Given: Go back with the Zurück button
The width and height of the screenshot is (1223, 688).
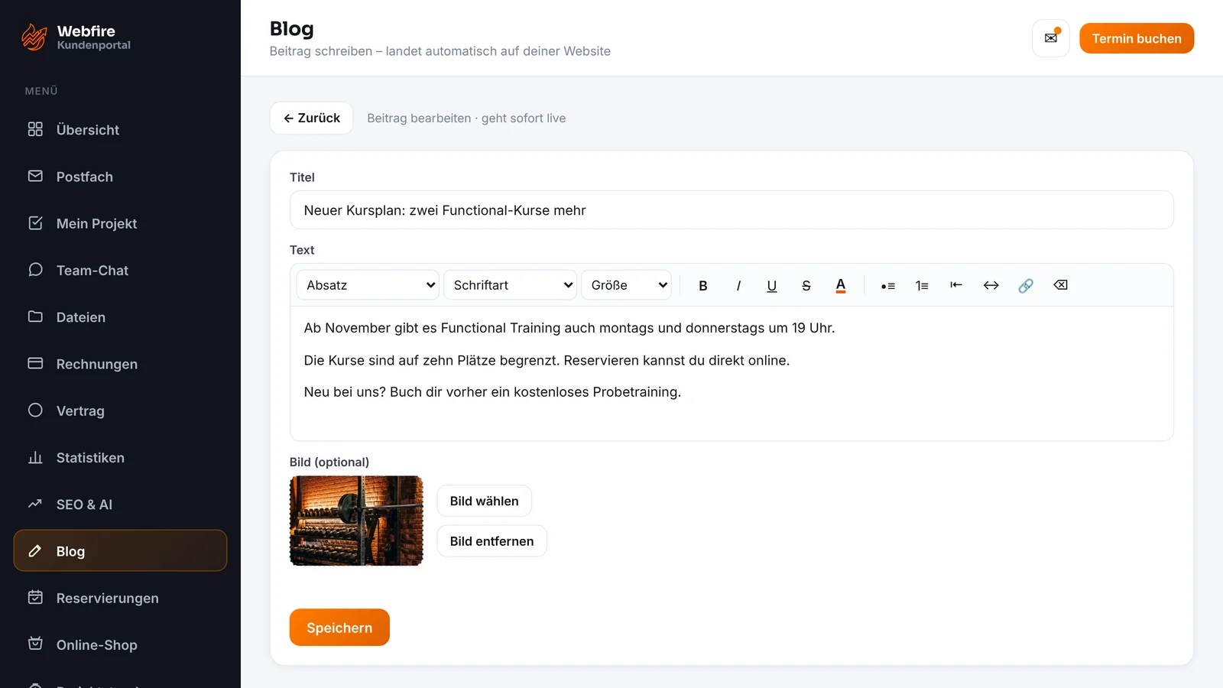Looking at the screenshot, I should point(312,118).
